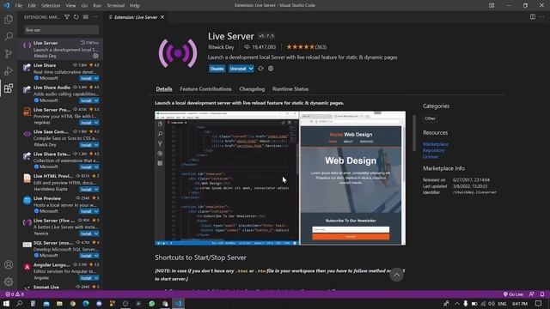This screenshot has height=309, width=550.
Task: Click scroll-to-top round arrow button
Action: [x=396, y=275]
